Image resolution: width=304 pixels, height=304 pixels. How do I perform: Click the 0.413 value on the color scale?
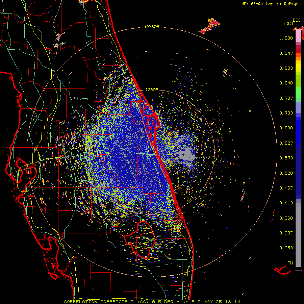tap(286, 203)
